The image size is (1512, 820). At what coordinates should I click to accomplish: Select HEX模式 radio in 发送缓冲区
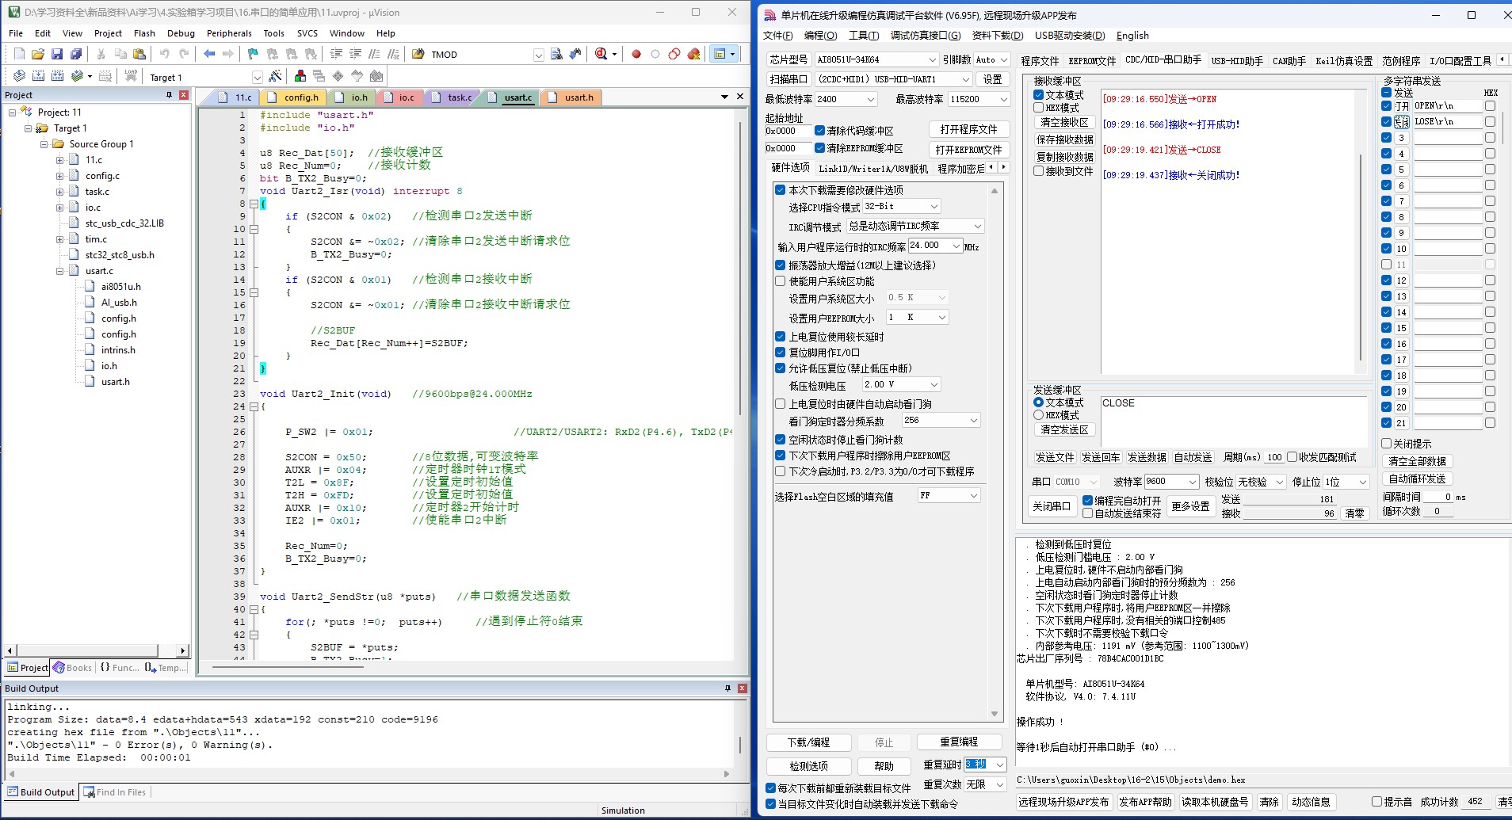pos(1038,415)
